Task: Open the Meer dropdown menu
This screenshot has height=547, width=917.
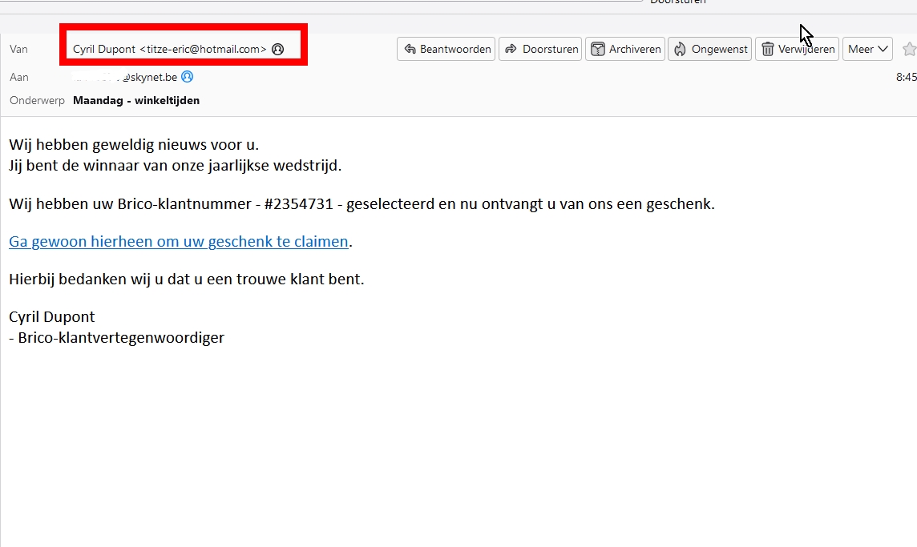Action: pyautogui.click(x=867, y=49)
